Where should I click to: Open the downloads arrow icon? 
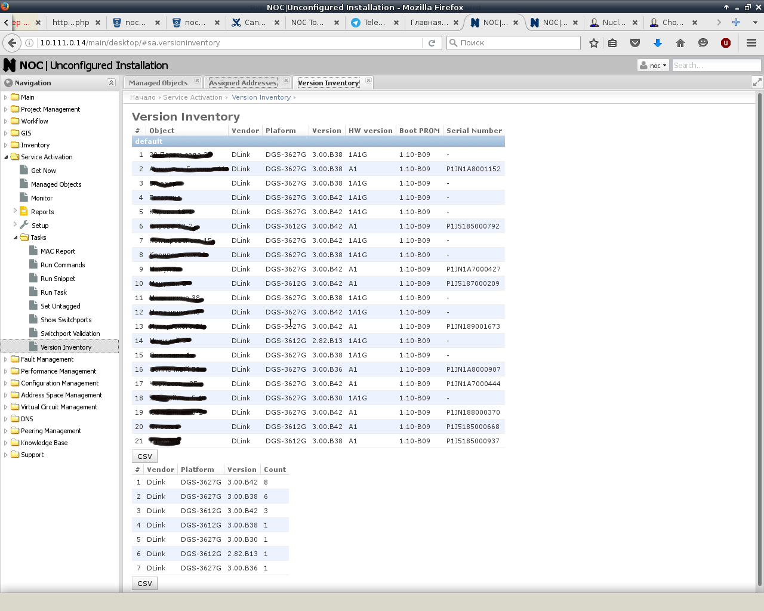(658, 43)
